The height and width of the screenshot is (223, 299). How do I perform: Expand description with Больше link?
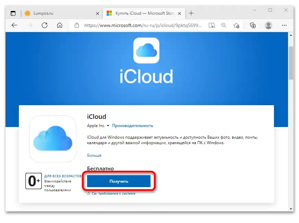[94, 155]
